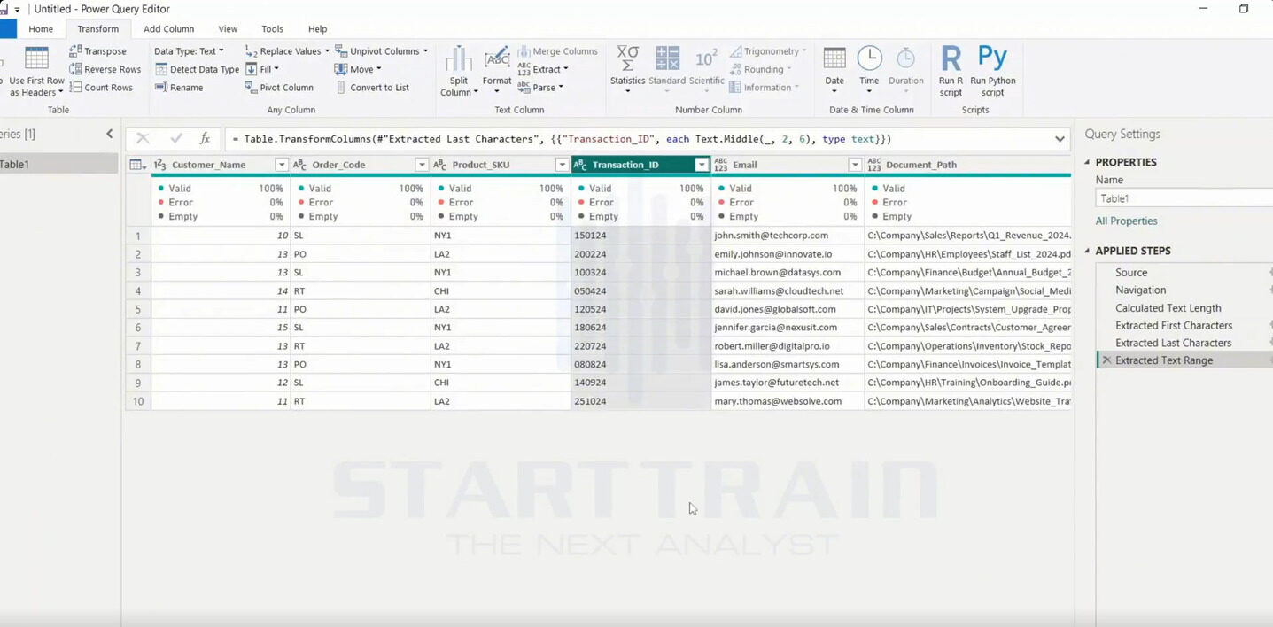Select Use First Row as Headers
The image size is (1273, 627).
point(35,72)
